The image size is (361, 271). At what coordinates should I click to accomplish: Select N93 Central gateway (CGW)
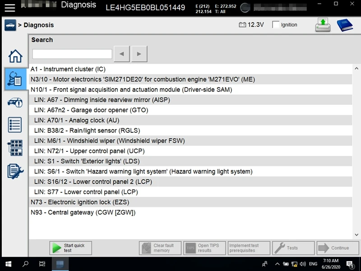pyautogui.click(x=190, y=212)
